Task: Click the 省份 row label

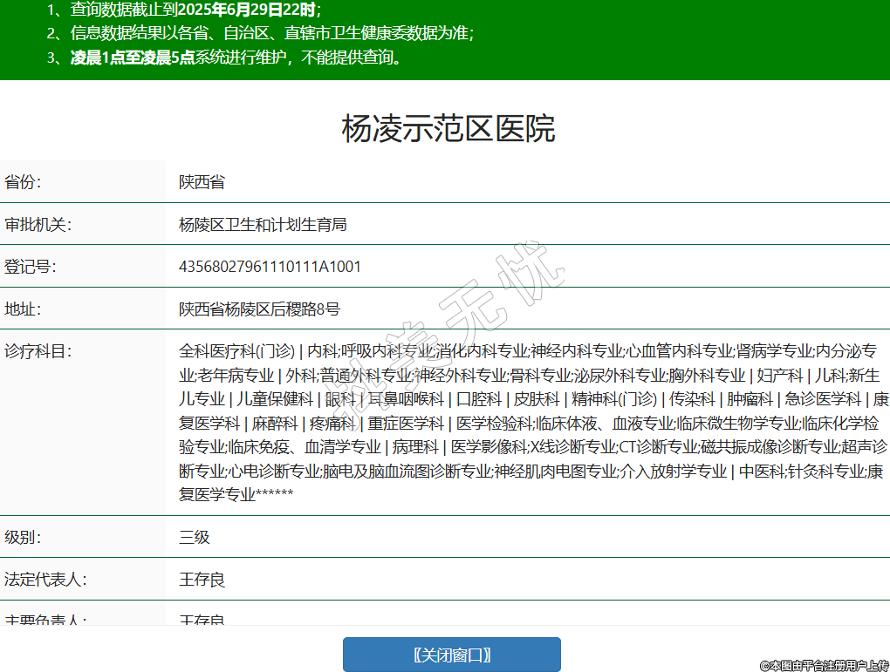Action: point(24,182)
